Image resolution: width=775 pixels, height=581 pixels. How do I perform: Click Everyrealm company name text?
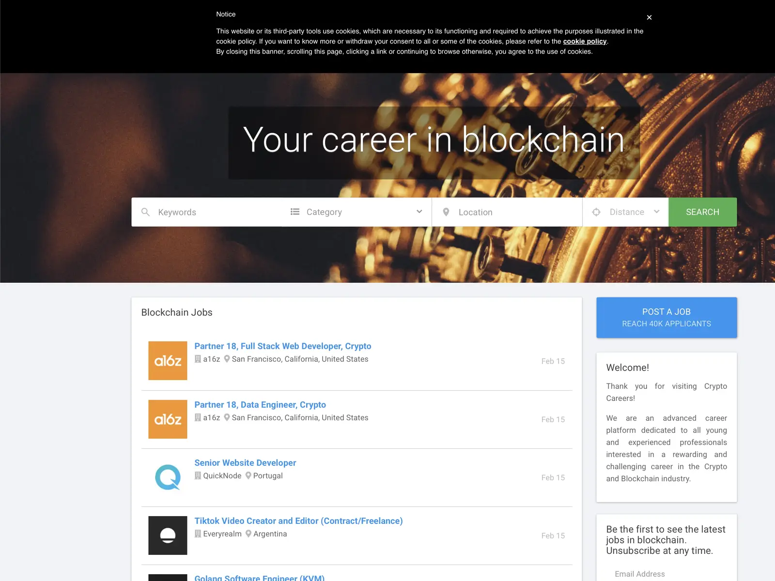point(222,534)
